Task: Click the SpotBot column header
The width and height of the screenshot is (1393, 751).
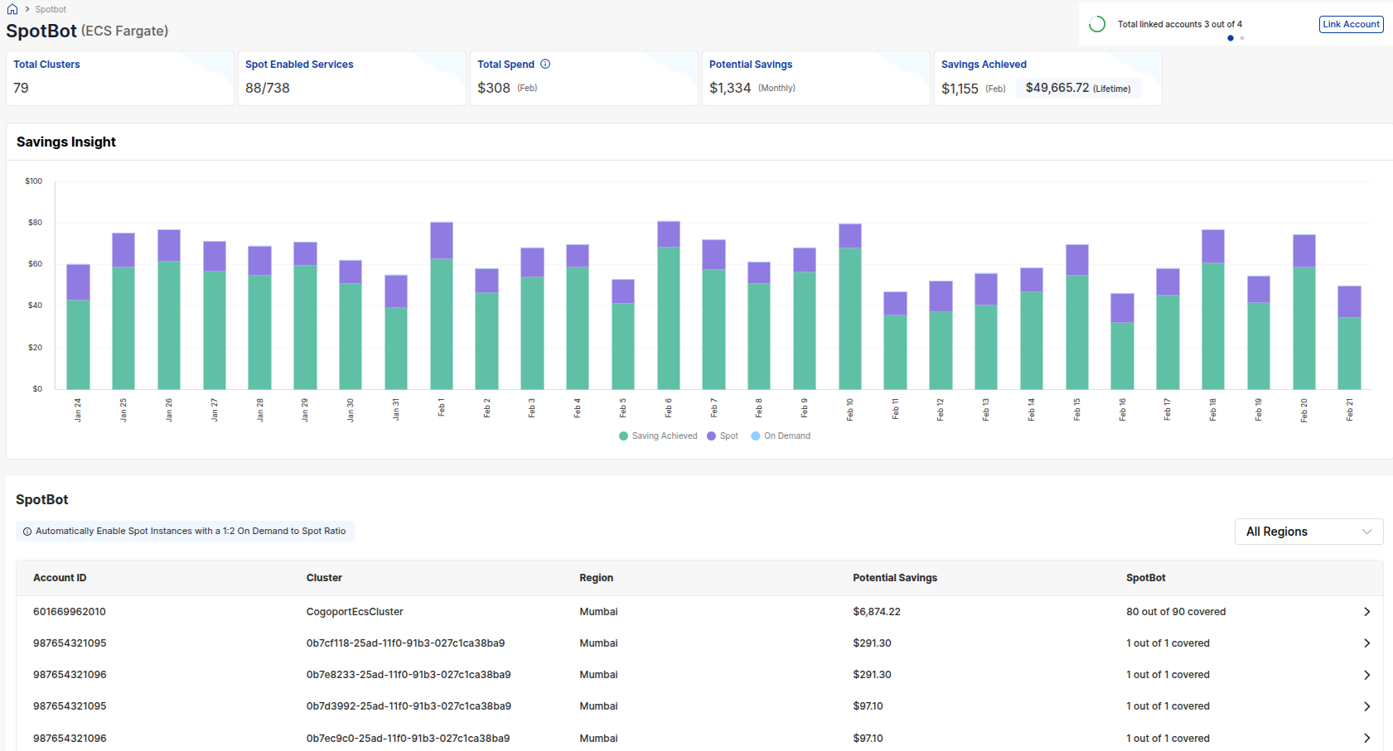Action: coord(1145,577)
